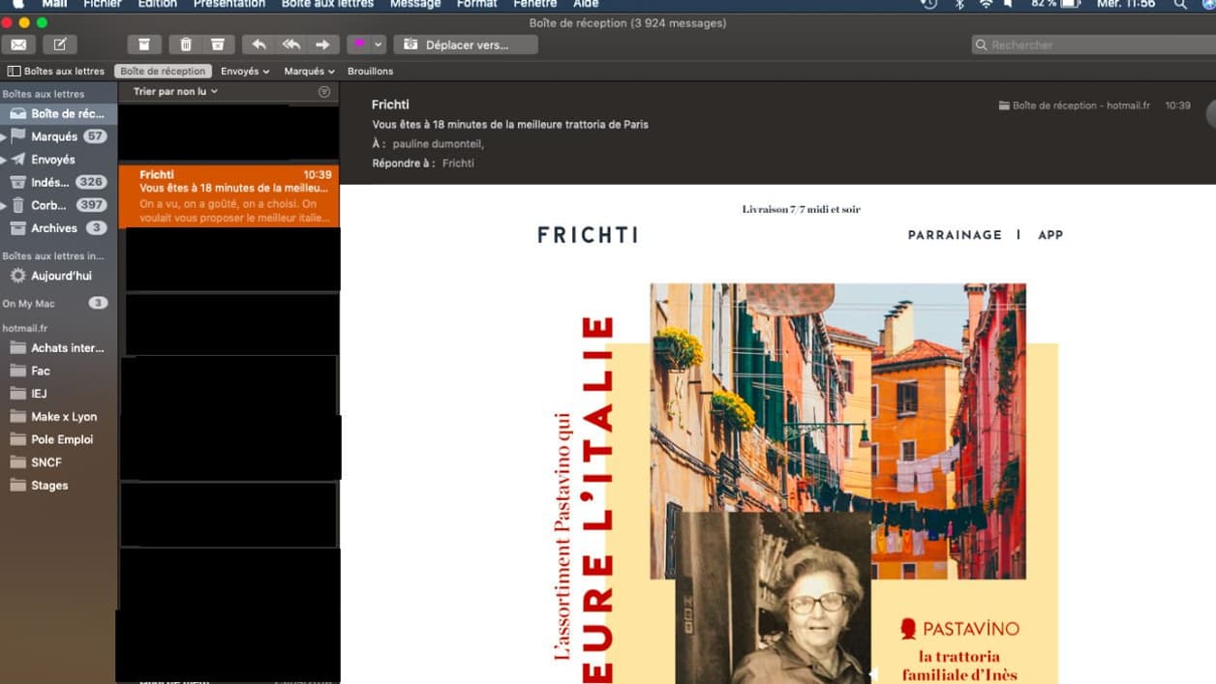The width and height of the screenshot is (1216, 684).
Task: Move the message to junk using the toolbar icon
Action: [x=218, y=45]
